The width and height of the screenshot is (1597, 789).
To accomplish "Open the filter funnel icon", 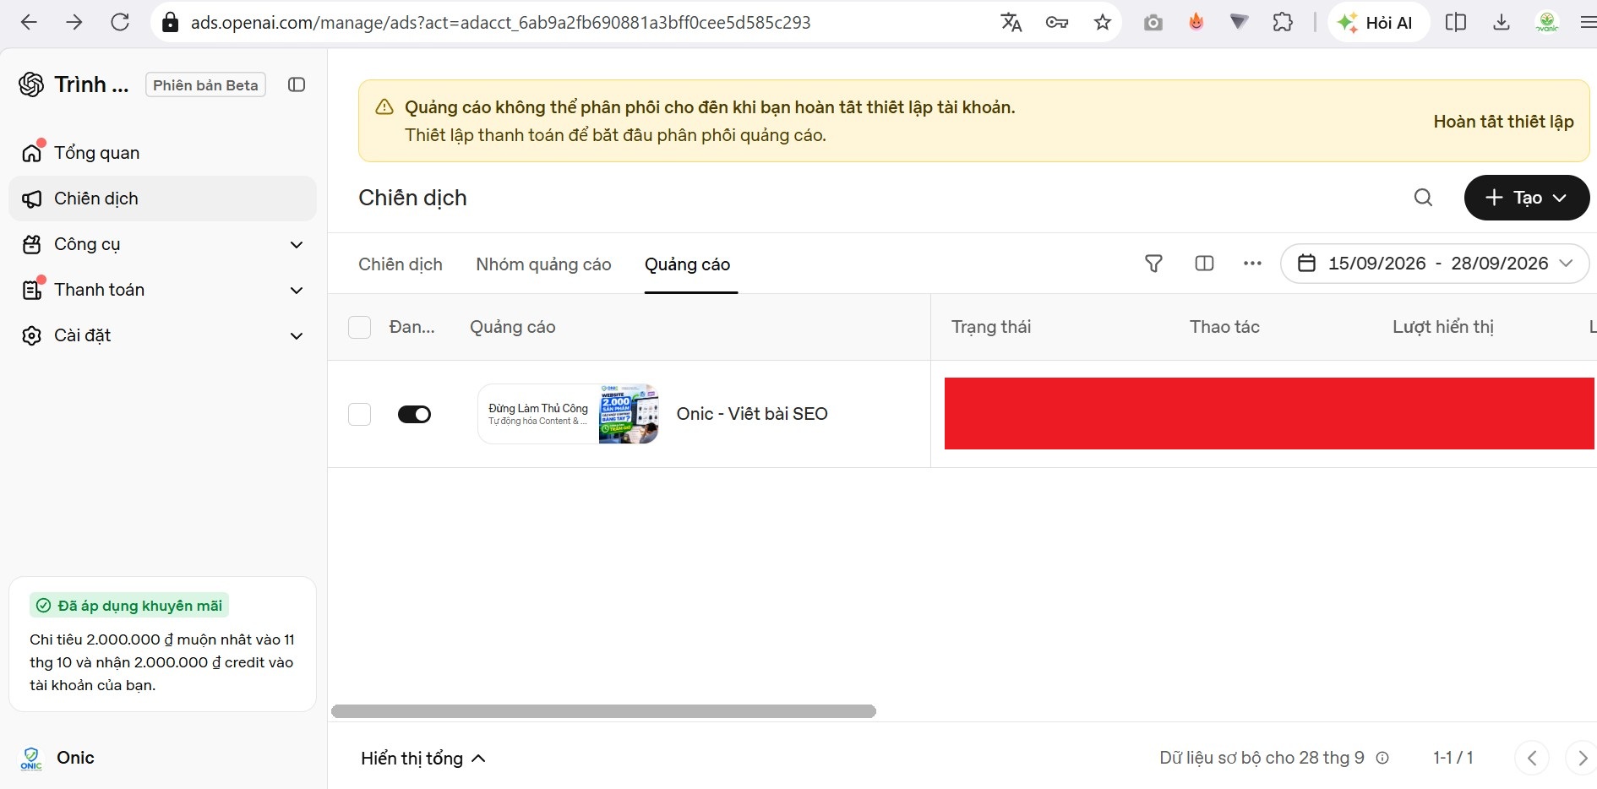I will tap(1153, 264).
